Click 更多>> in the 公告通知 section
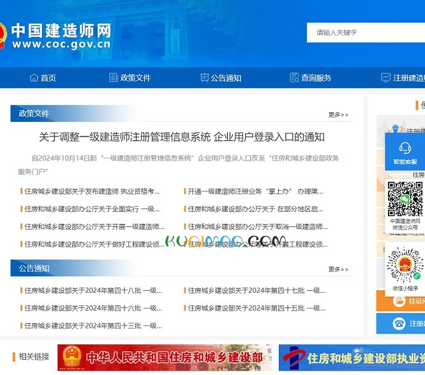 pos(338,269)
